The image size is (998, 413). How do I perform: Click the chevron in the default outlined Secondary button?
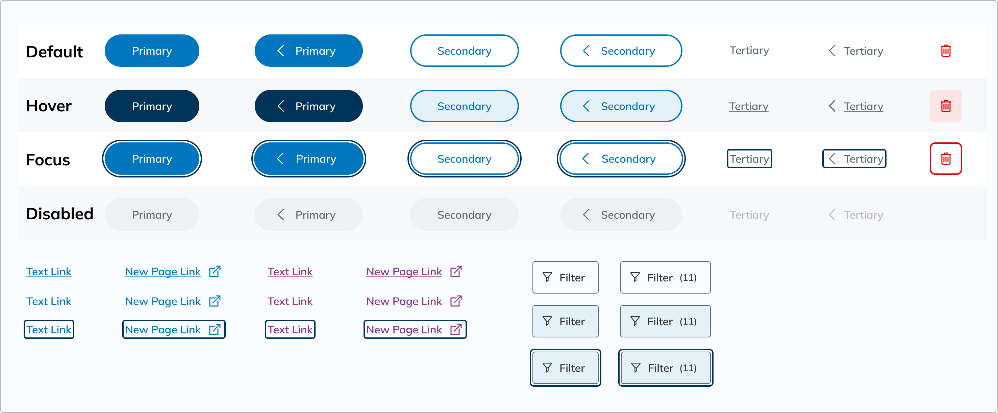click(x=586, y=51)
